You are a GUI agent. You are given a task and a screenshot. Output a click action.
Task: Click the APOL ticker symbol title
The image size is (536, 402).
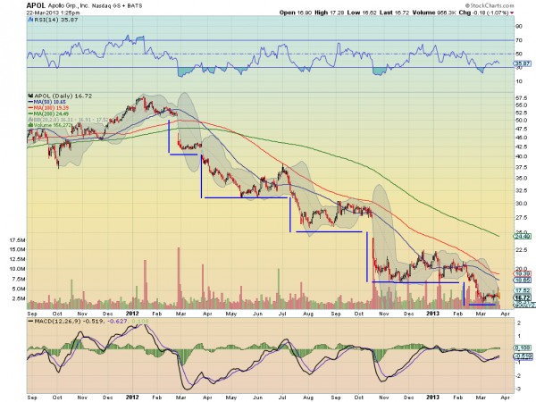point(36,5)
